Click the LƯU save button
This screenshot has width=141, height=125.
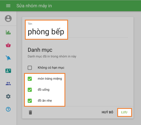click(x=124, y=112)
